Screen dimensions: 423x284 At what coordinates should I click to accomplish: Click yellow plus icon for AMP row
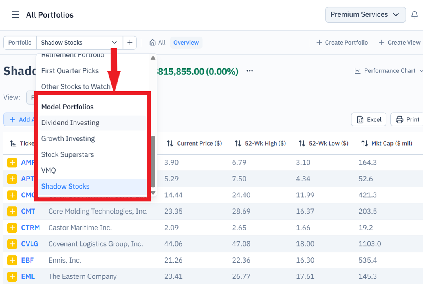[x=12, y=163]
